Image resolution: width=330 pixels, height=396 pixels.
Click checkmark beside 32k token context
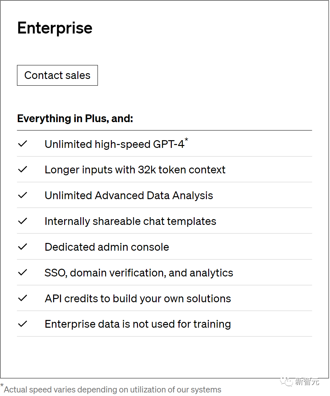(x=23, y=169)
